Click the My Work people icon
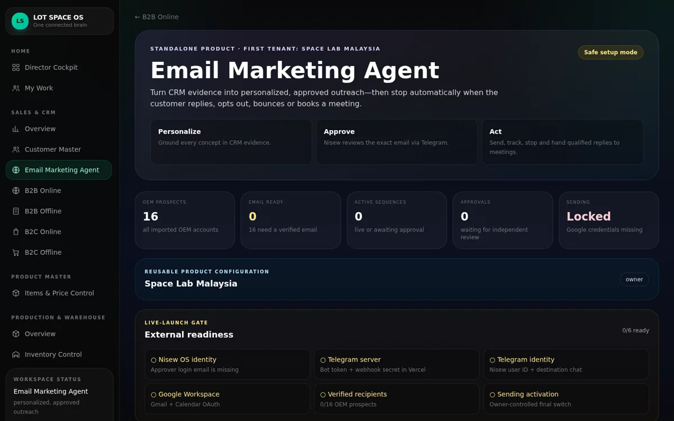The image size is (674, 421). pyautogui.click(x=16, y=88)
